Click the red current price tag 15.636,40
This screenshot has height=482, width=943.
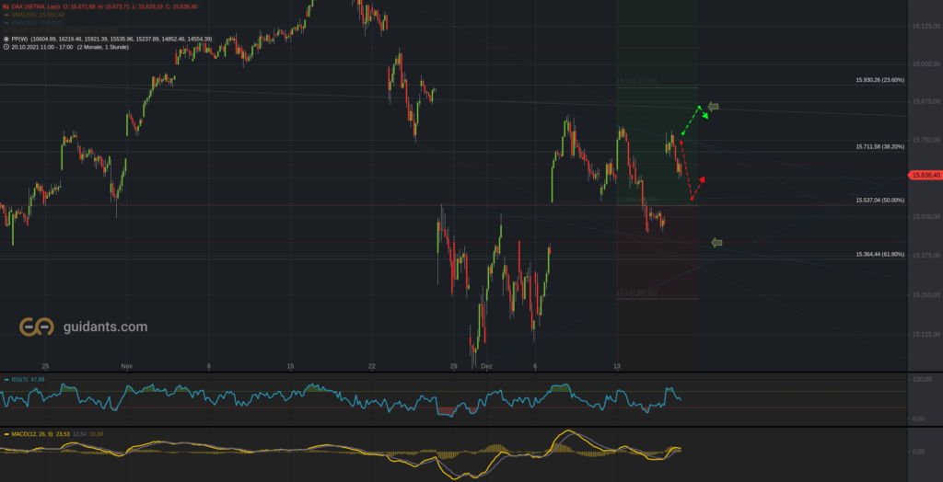coord(926,175)
